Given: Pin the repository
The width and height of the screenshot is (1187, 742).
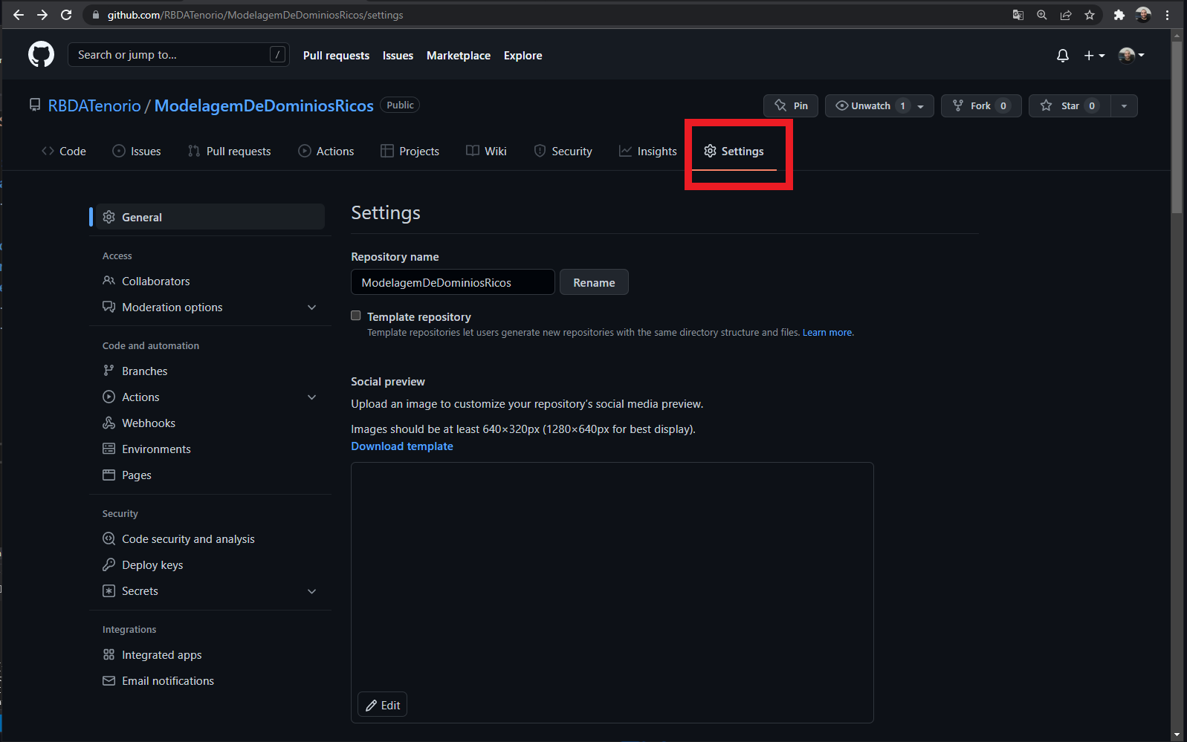Looking at the screenshot, I should click(x=791, y=105).
